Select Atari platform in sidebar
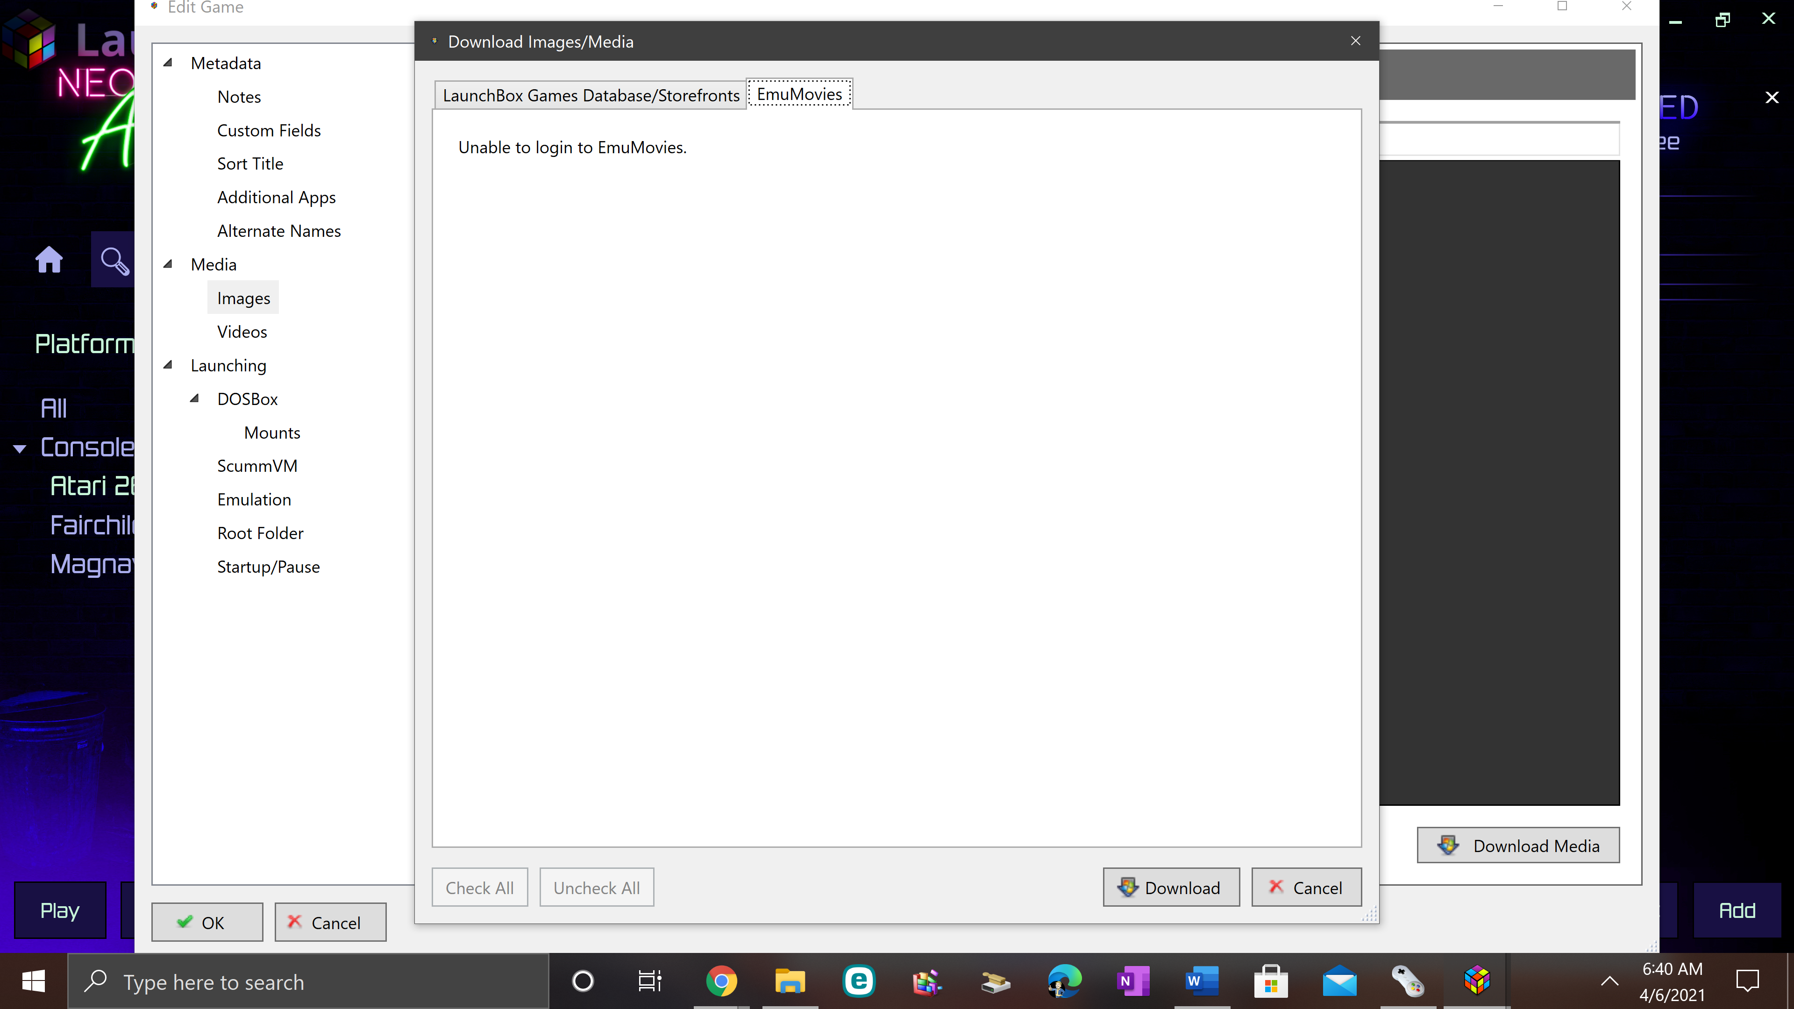 pos(92,485)
